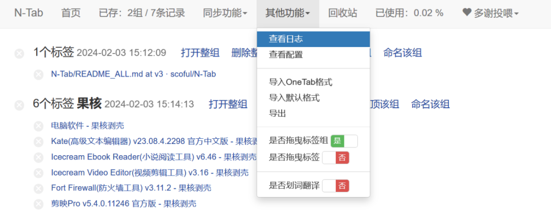
Task: Click the 2024-02-03 15:12:09 timestamp
Action: (121, 53)
